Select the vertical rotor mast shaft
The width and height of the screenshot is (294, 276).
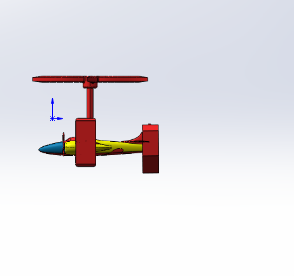tap(90, 103)
